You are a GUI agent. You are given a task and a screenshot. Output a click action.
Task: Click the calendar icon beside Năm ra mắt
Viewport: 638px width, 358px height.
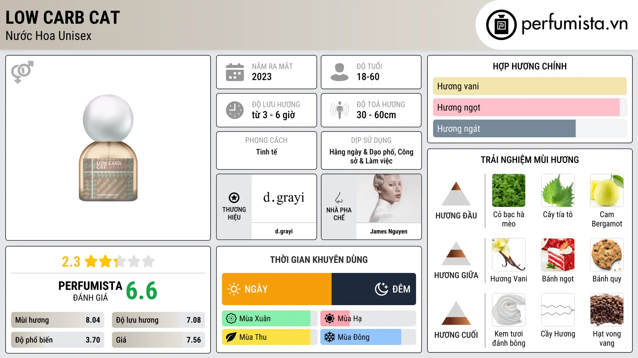[x=235, y=72]
